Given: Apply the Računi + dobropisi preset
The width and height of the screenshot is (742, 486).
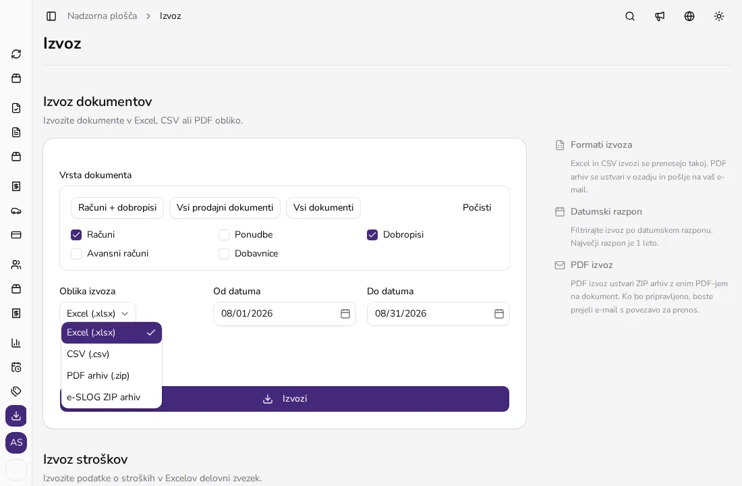Looking at the screenshot, I should [x=117, y=207].
